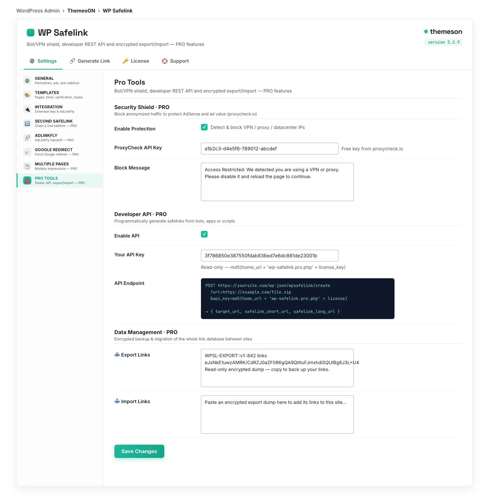Viewport: 489px width, 502px height.
Task: Click the themeson brand name
Action: (446, 32)
